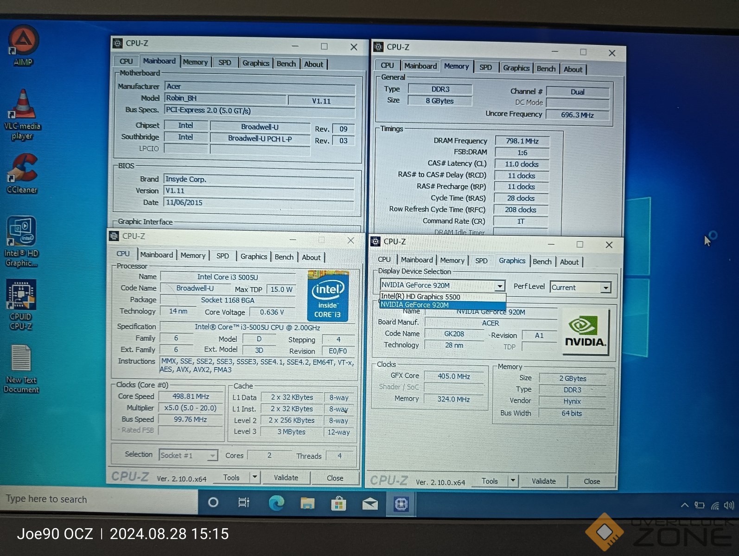Click the Core Speed 498.81 MHz value

click(191, 397)
